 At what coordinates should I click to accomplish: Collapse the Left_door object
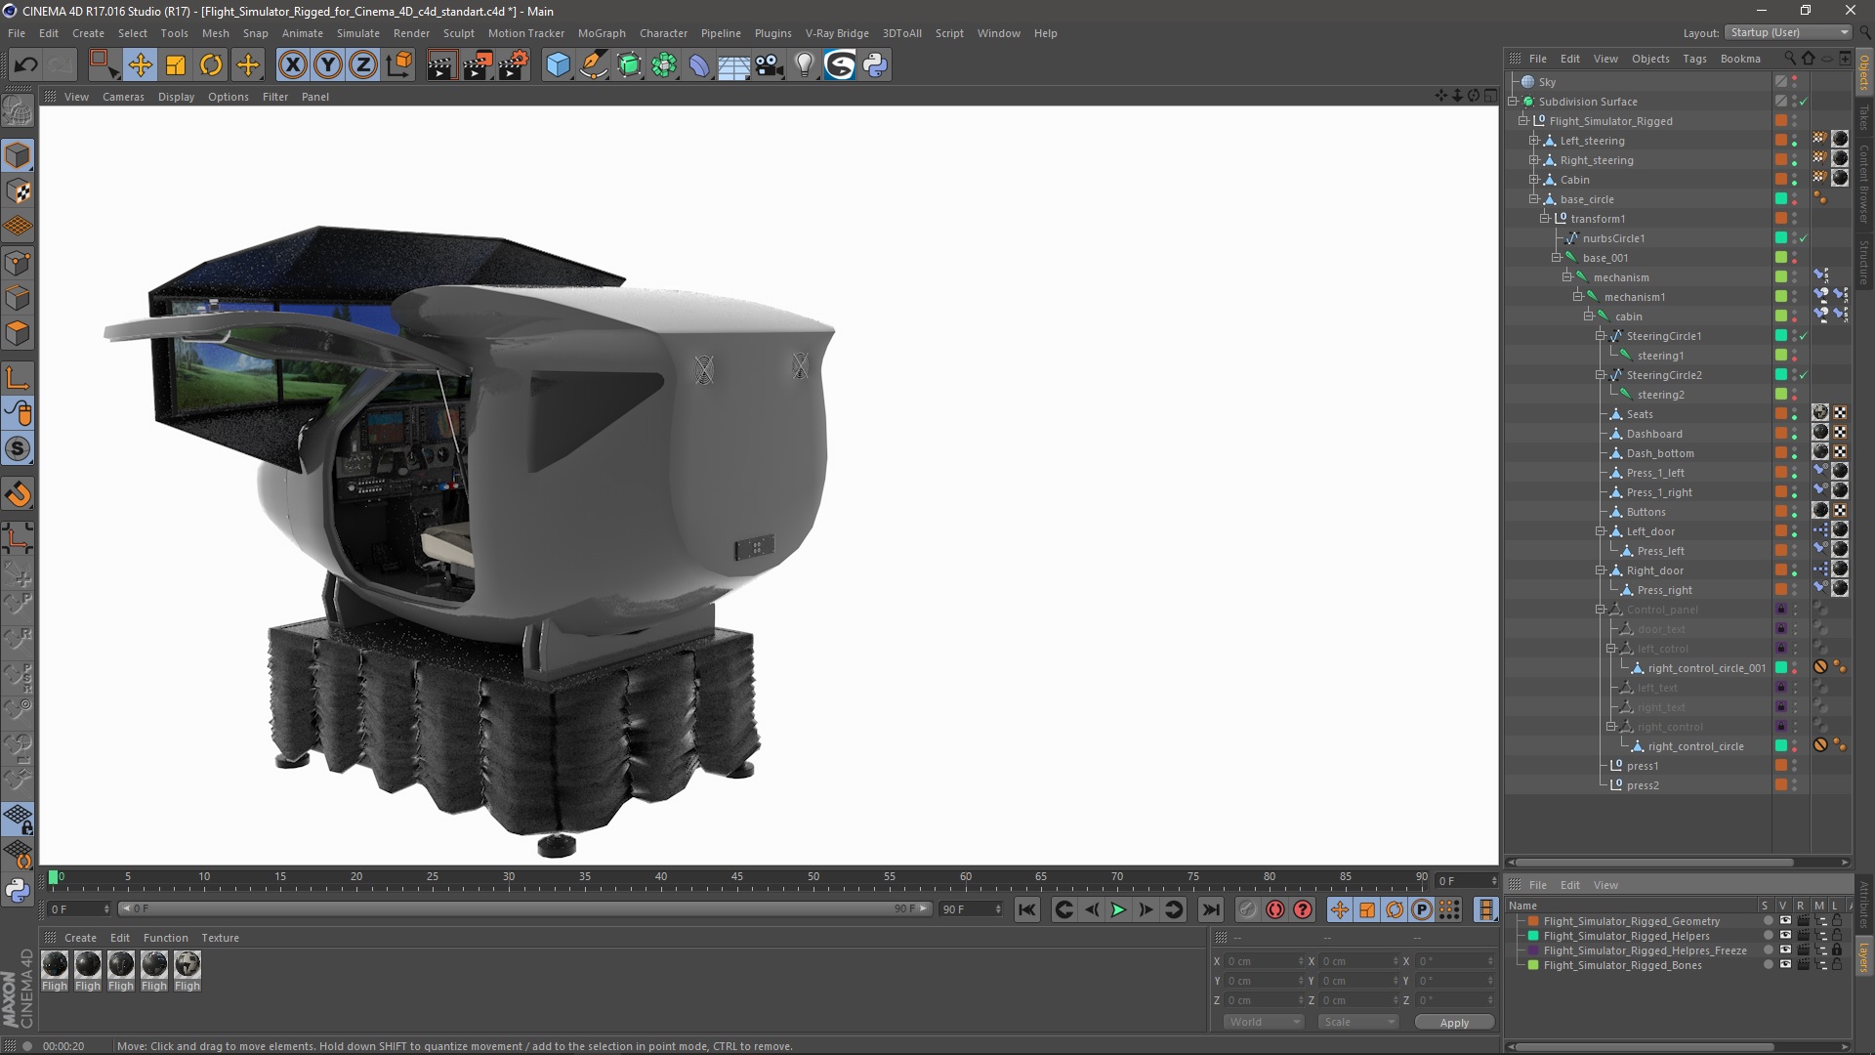1600,531
